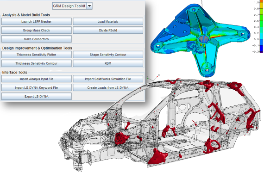
Task: Click the dark blue band of the contour legend
Action: [x=261, y=49]
